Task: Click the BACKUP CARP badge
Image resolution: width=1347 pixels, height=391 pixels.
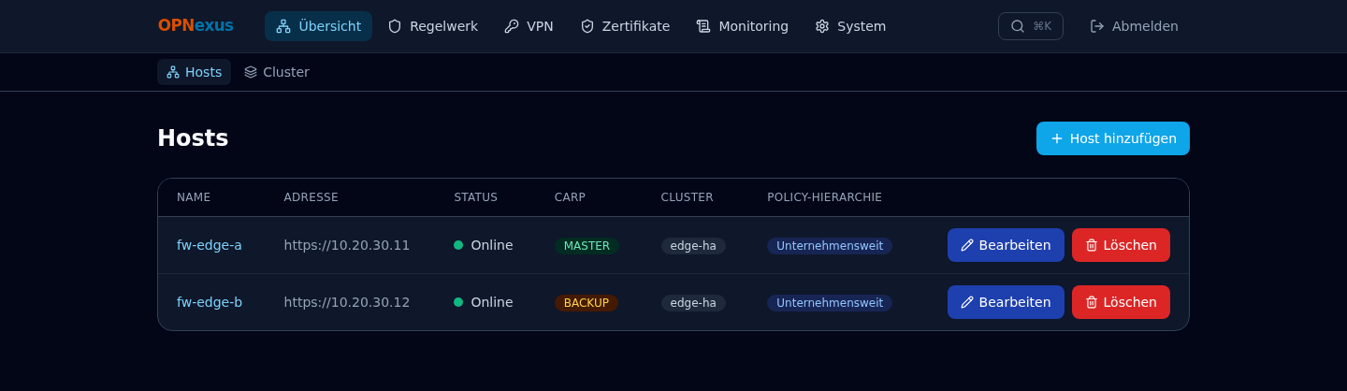Action: pyautogui.click(x=587, y=303)
